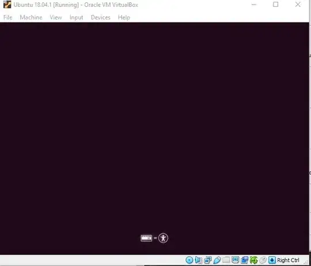311x266 pixels.
Task: Click the on-screen keyboard icon in VM
Action: [146, 238]
